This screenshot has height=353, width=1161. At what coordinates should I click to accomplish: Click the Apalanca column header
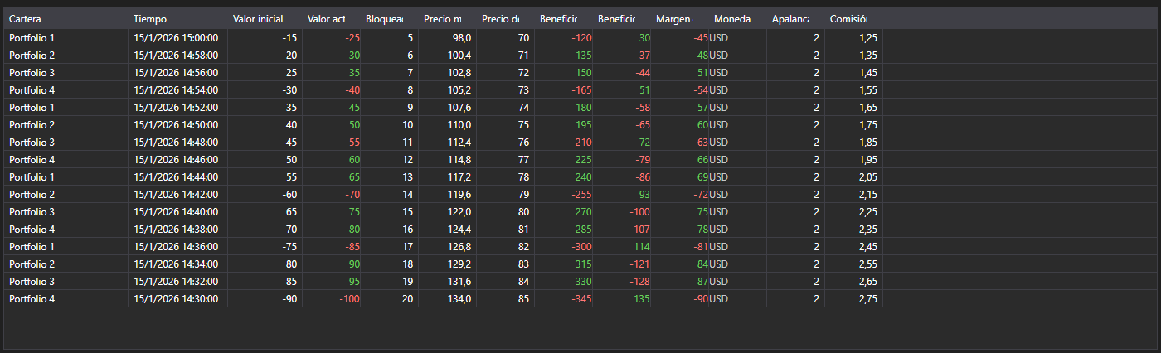tap(795, 18)
